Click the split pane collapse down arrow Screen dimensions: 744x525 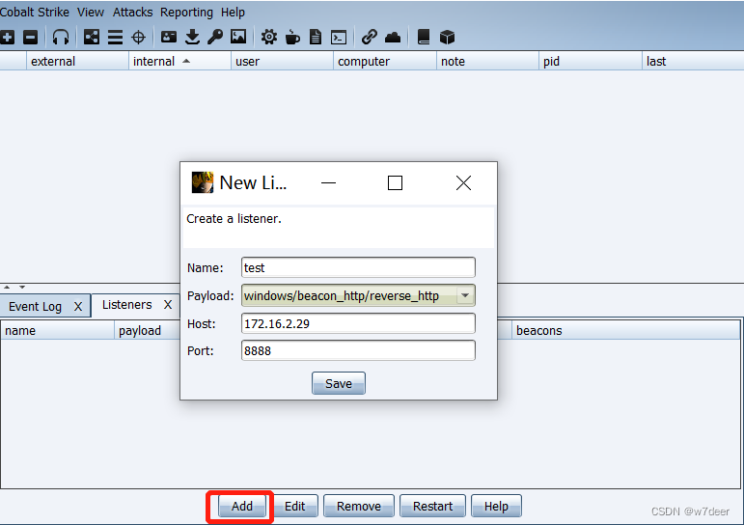[x=22, y=288]
